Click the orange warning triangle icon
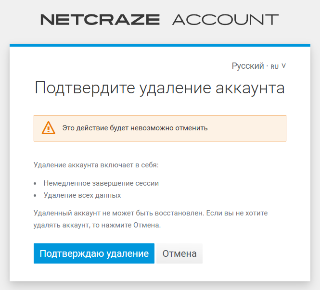The image size is (320, 290). 48,128
